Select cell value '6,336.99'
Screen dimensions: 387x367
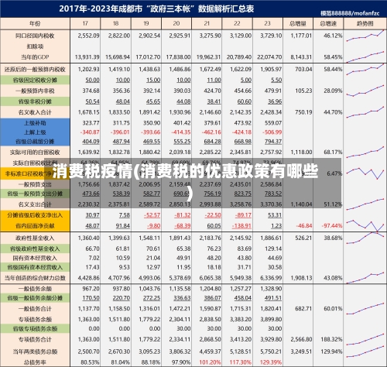point(271,278)
